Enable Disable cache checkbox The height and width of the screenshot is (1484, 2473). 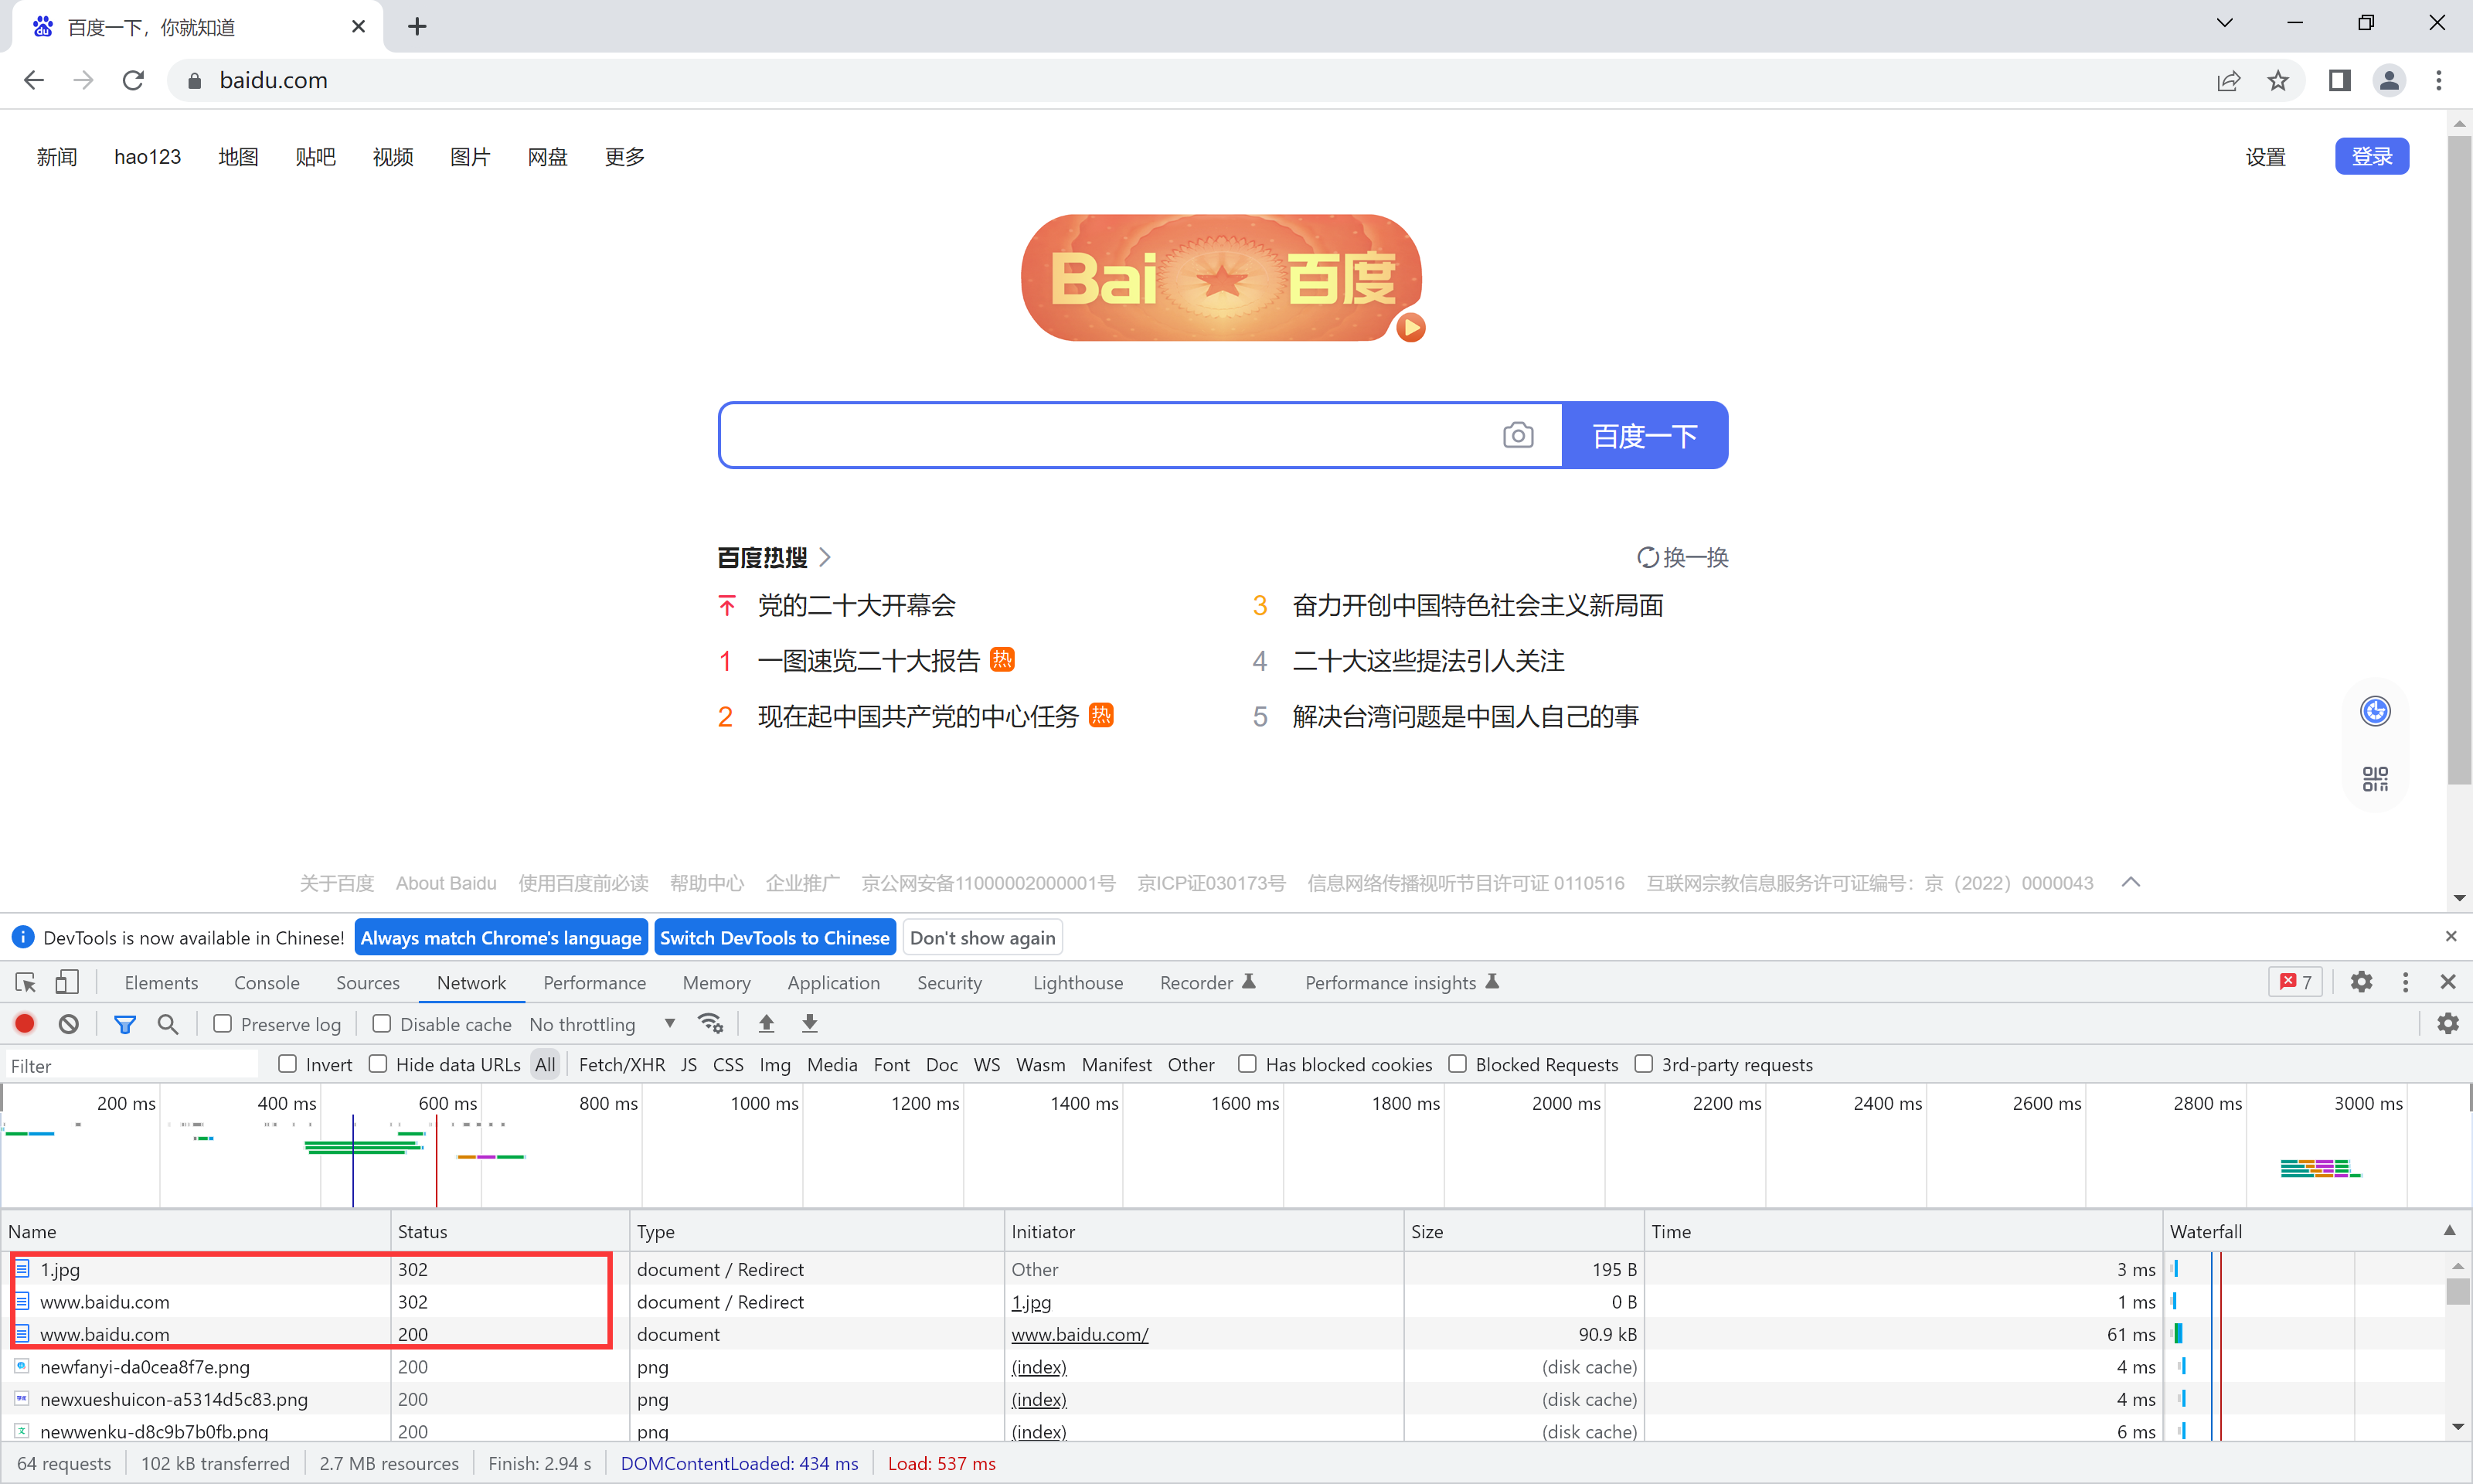[382, 1023]
